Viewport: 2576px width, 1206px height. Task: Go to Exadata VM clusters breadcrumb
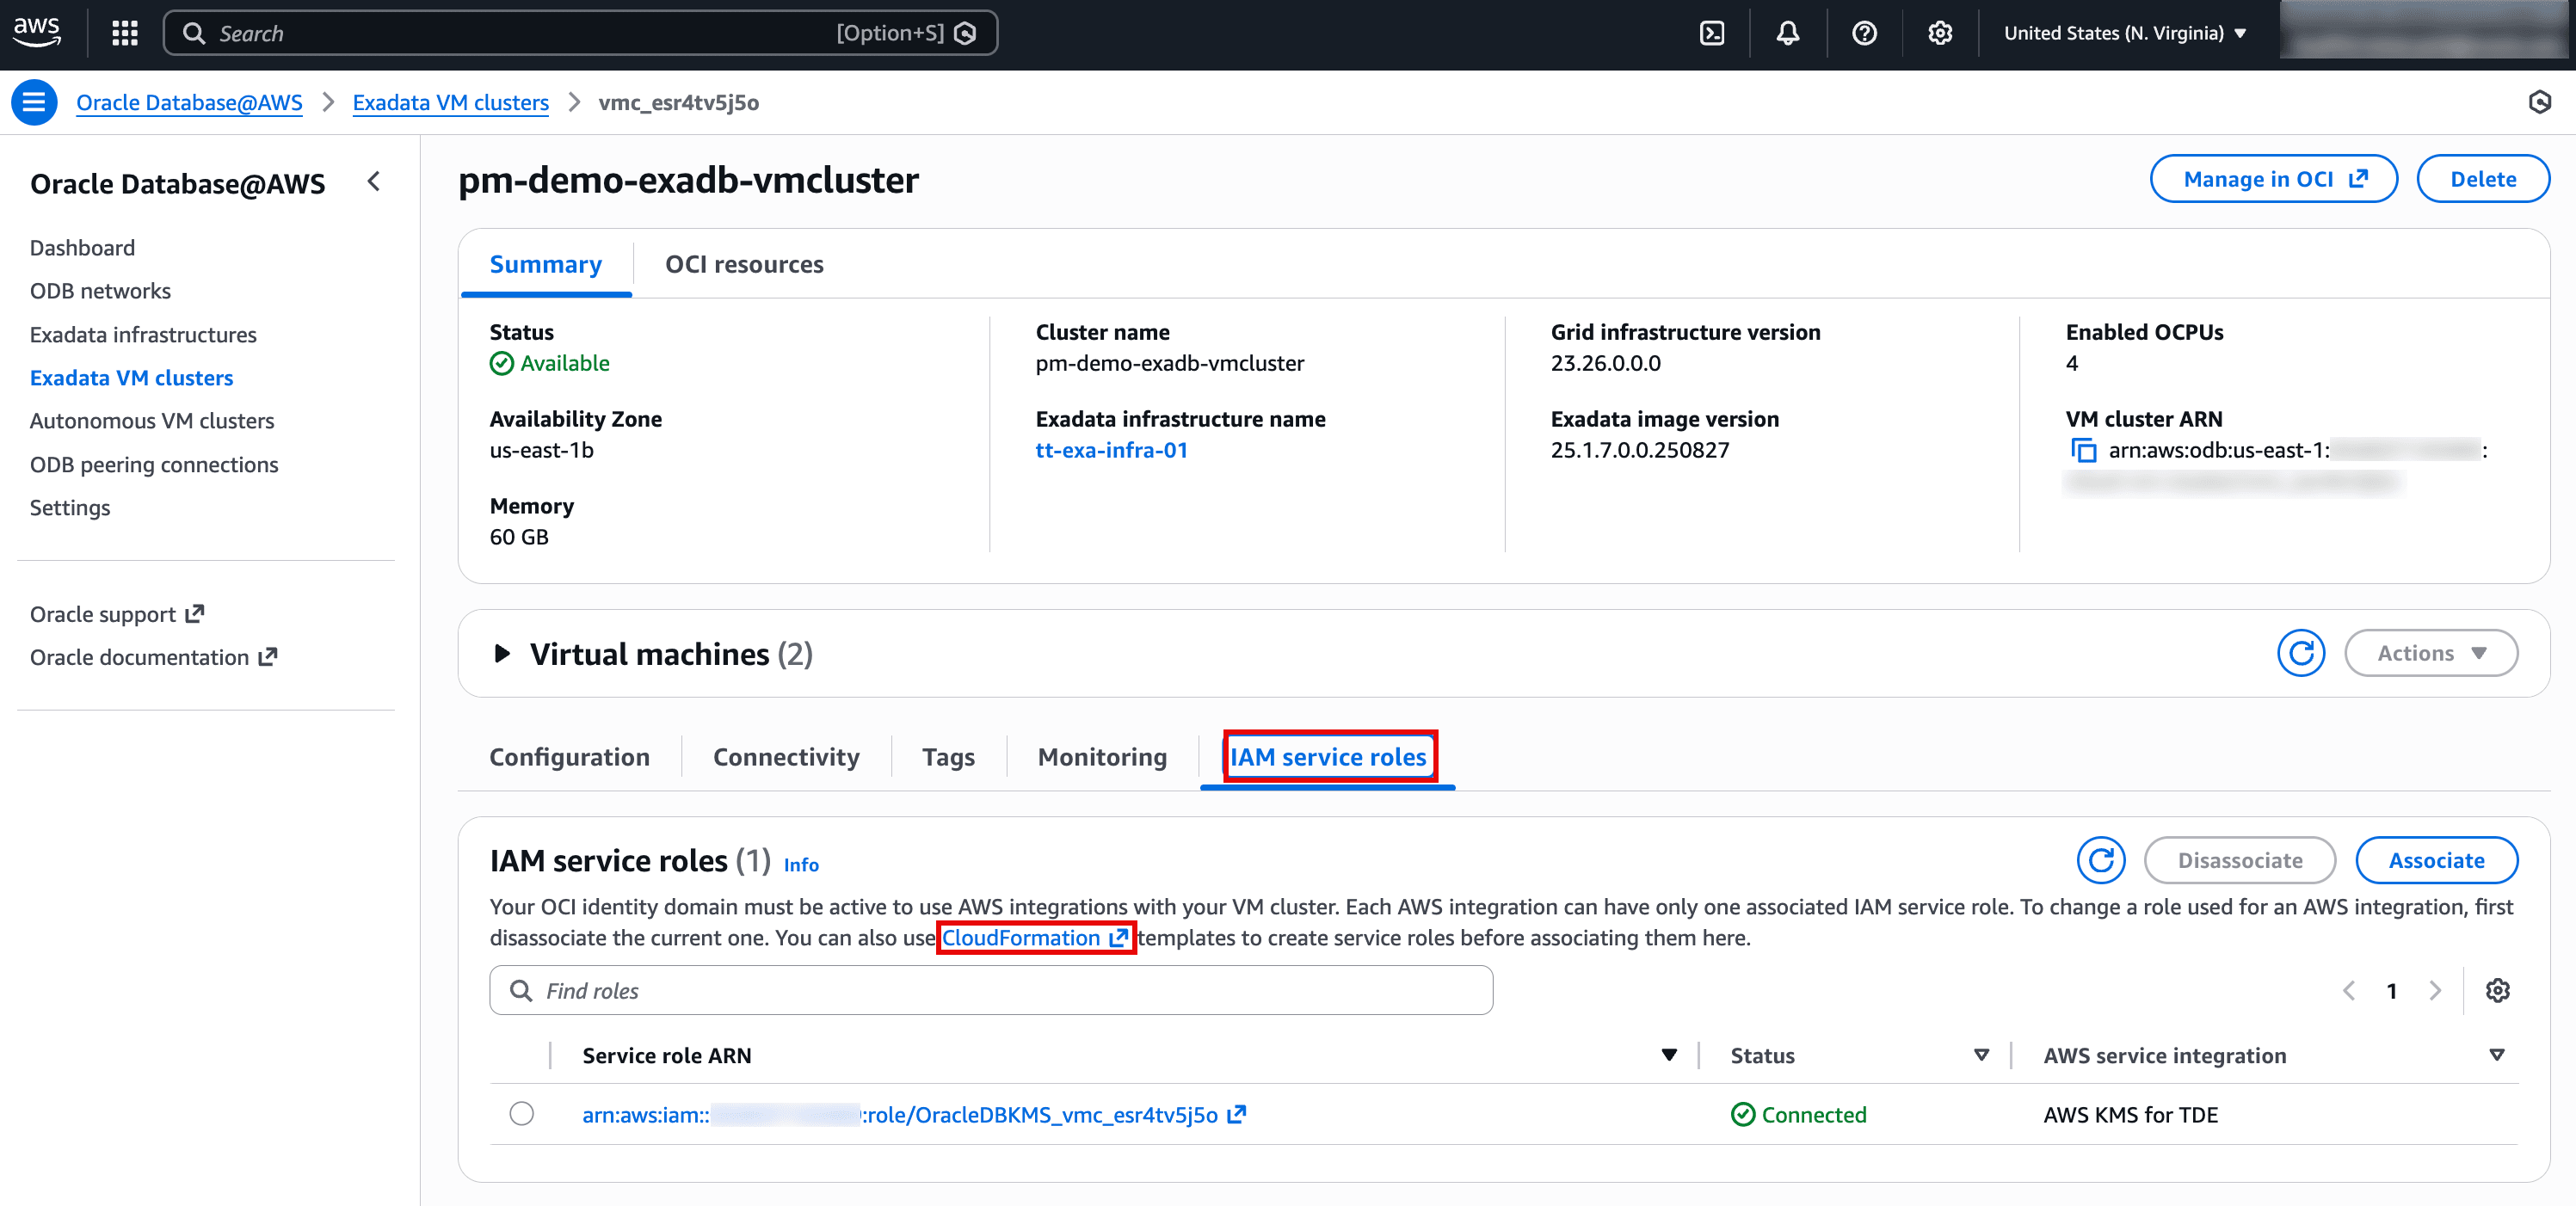[450, 102]
